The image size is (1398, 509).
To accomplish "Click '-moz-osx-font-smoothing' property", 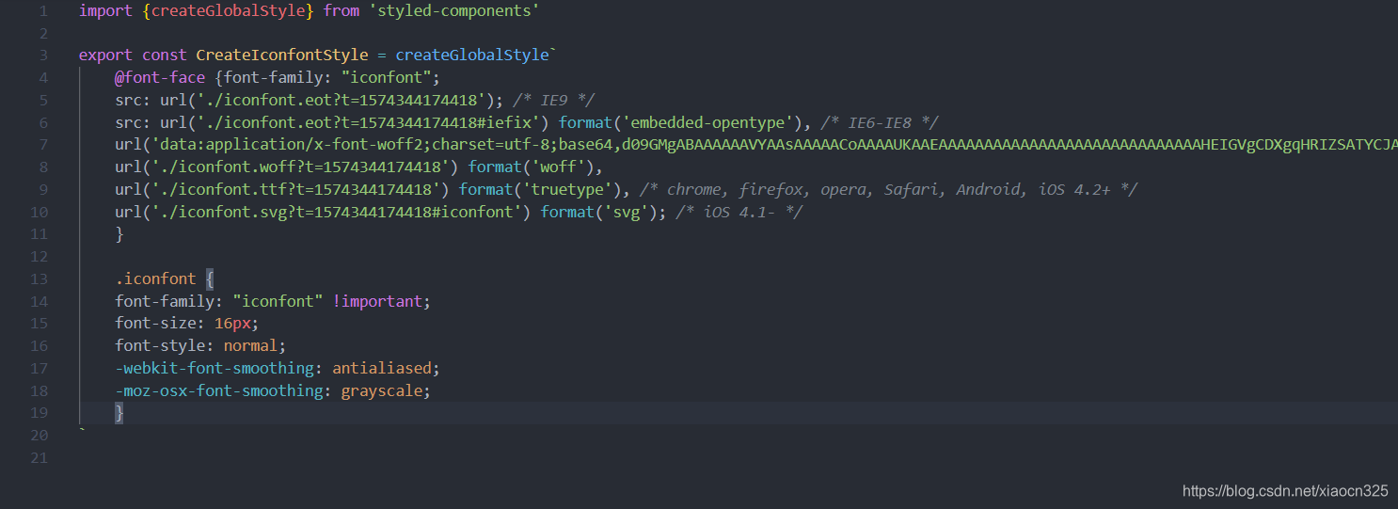I will (x=218, y=391).
